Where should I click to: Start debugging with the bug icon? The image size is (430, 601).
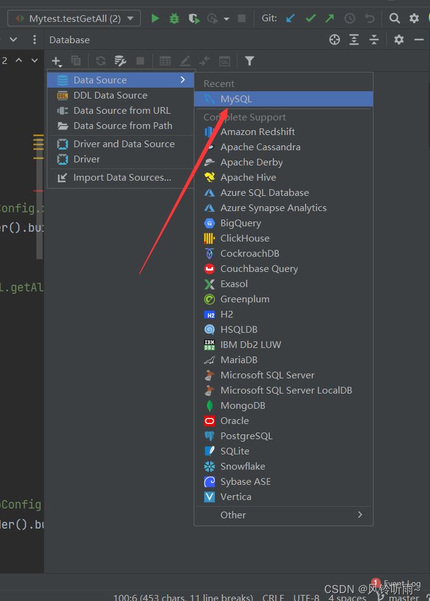pyautogui.click(x=174, y=18)
